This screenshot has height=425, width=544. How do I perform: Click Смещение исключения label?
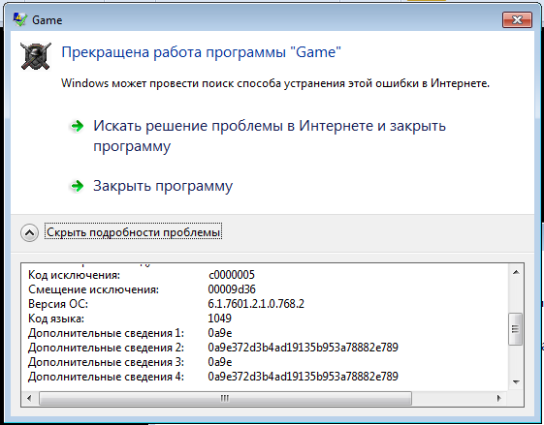click(93, 289)
